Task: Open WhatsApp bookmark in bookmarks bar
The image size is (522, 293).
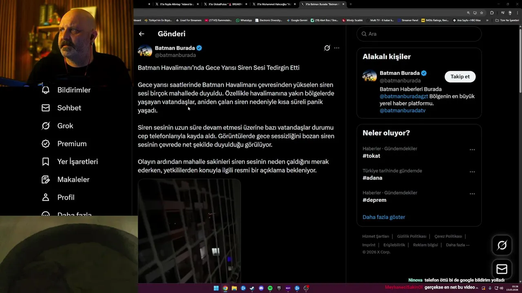Action: click(244, 20)
